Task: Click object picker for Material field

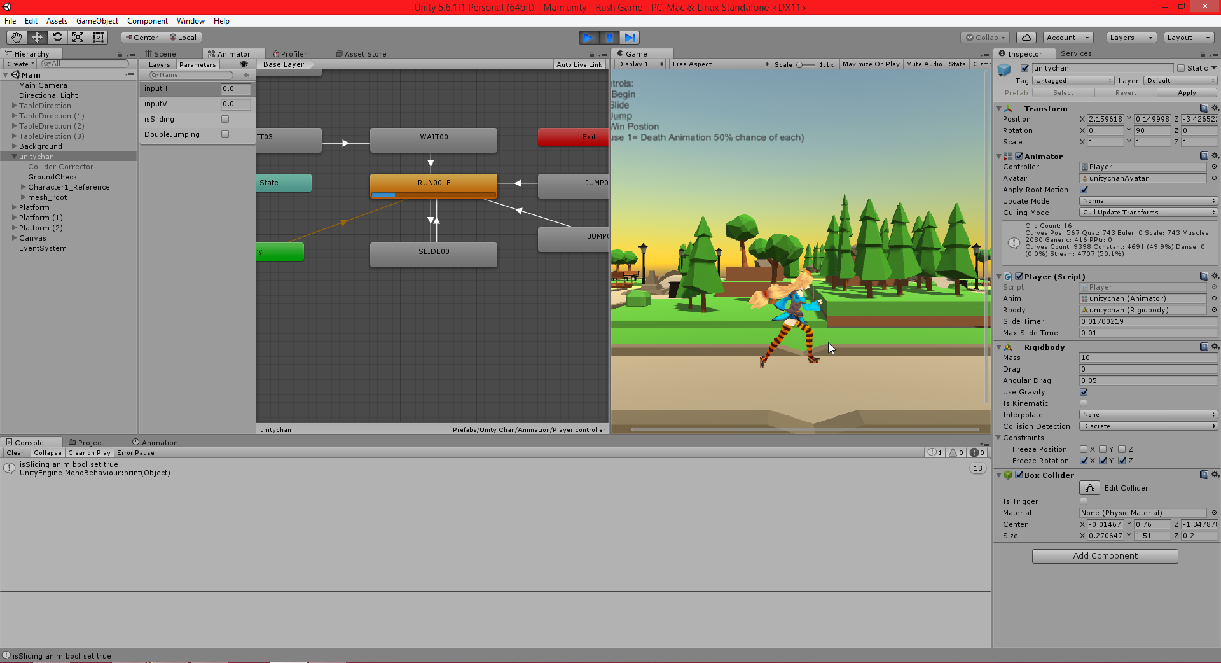Action: [x=1214, y=513]
